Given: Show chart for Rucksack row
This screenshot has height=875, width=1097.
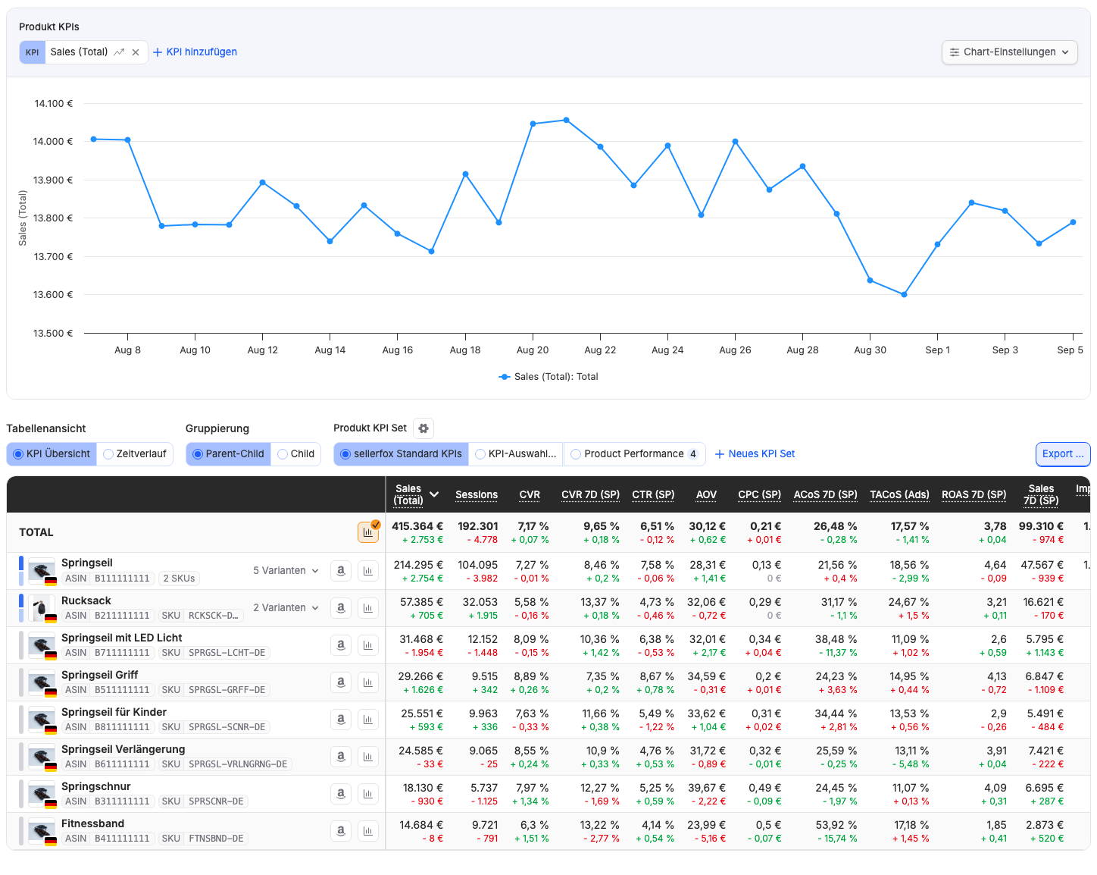Looking at the screenshot, I should 368,608.
